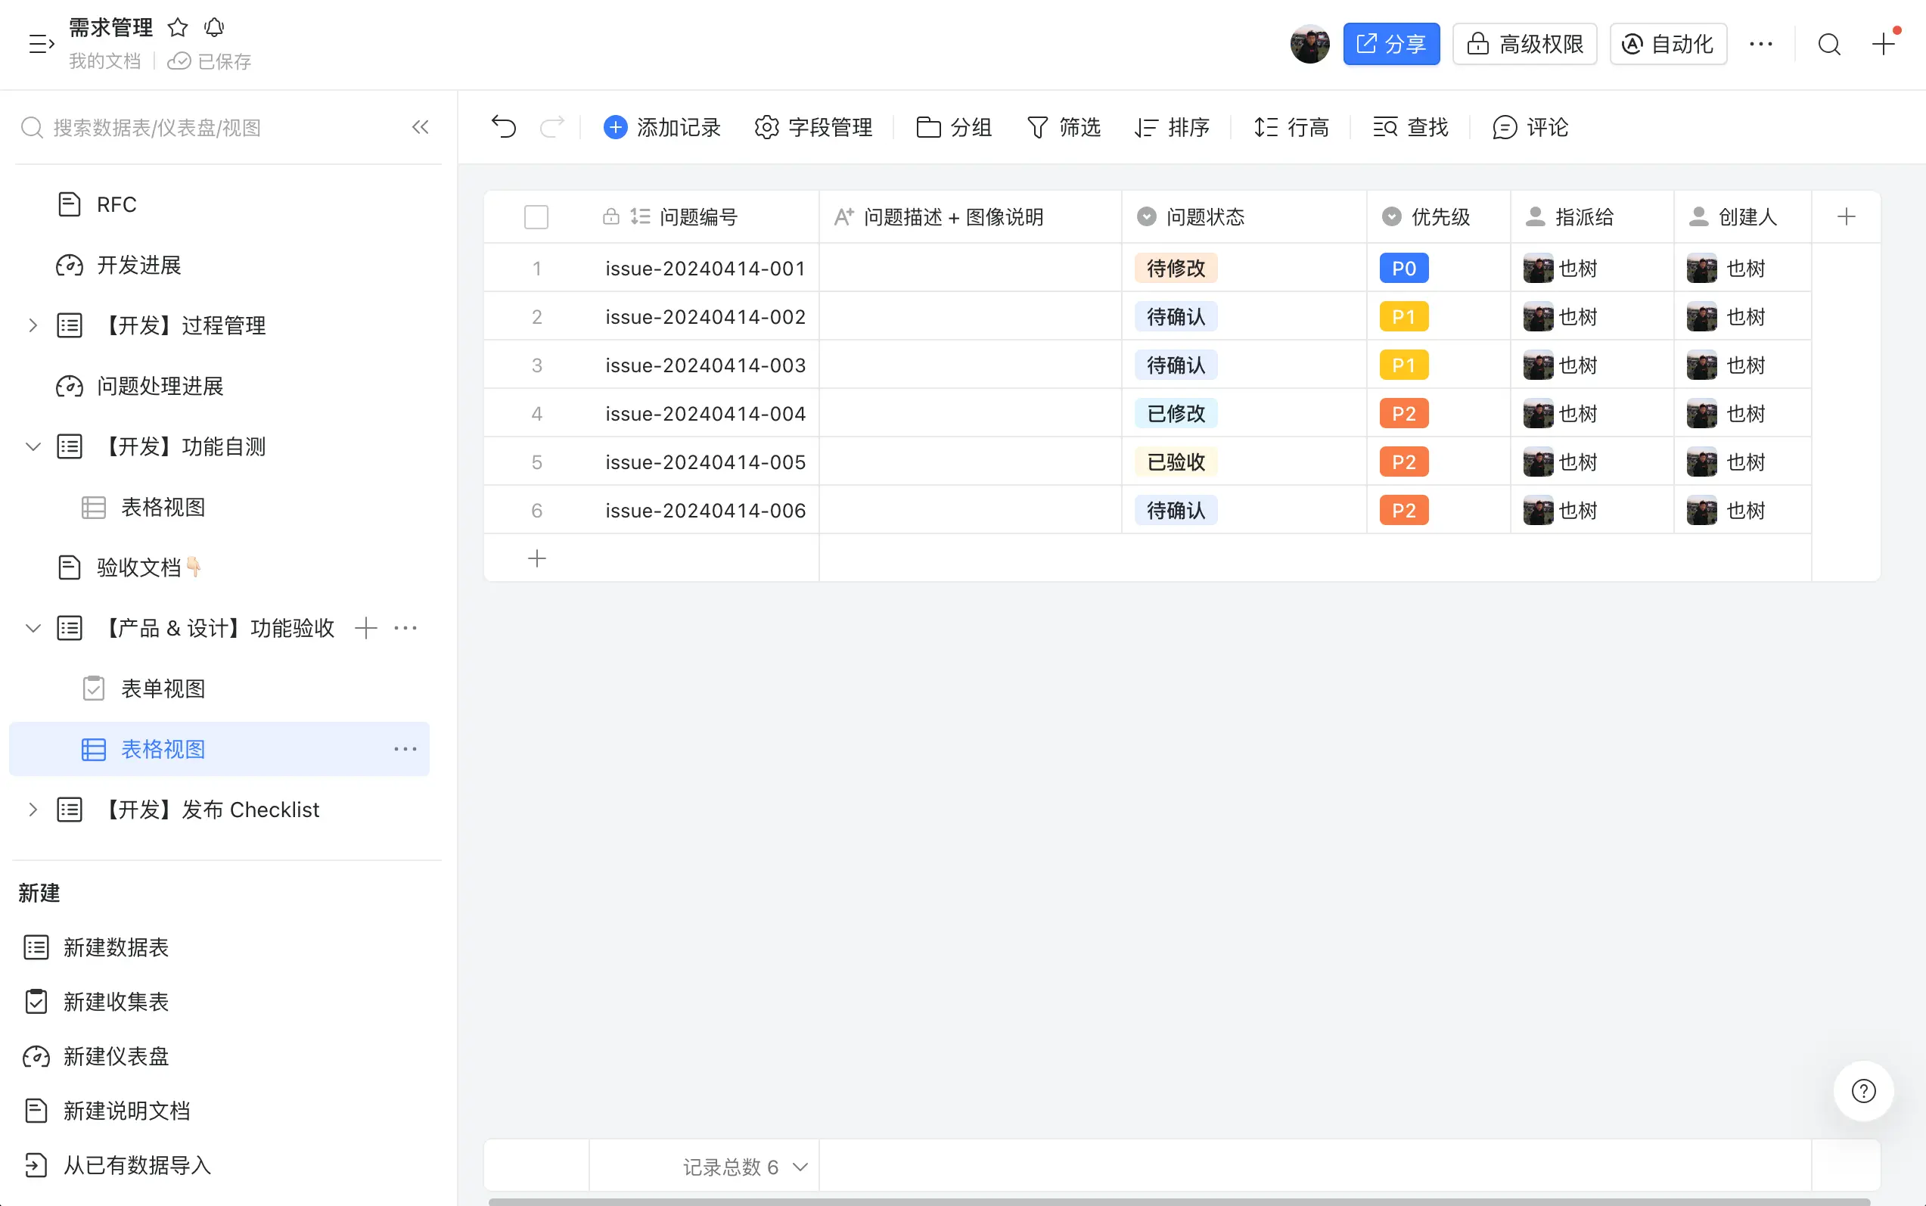Select 表单视图 in the sidebar
The image size is (1926, 1206).
[x=163, y=688]
